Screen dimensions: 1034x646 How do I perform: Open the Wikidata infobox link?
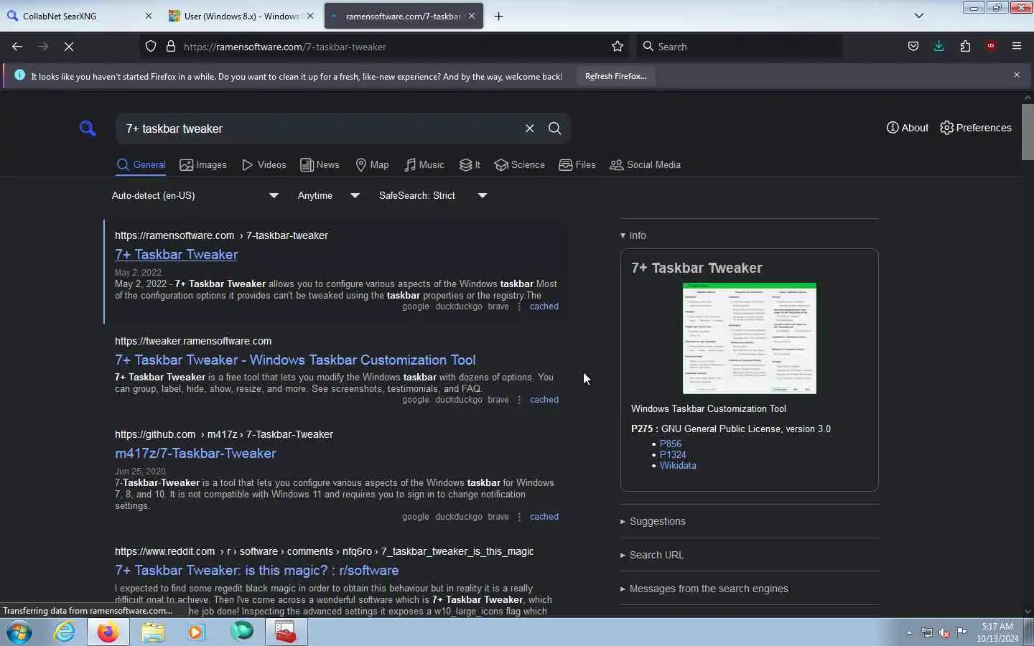pyautogui.click(x=678, y=465)
